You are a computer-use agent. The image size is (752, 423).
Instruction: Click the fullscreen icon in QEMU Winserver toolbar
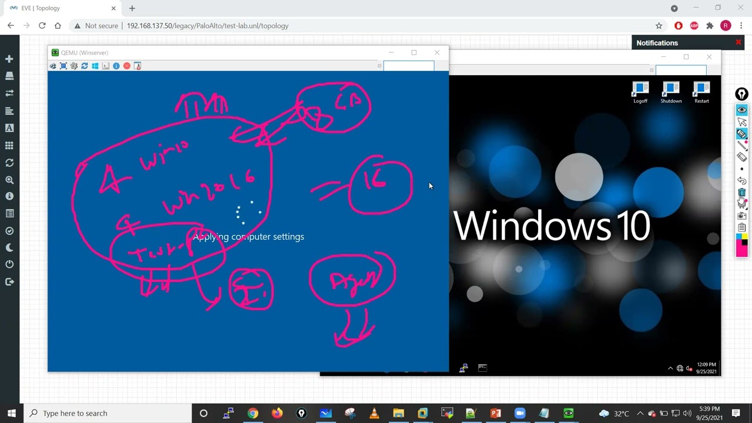tap(63, 66)
